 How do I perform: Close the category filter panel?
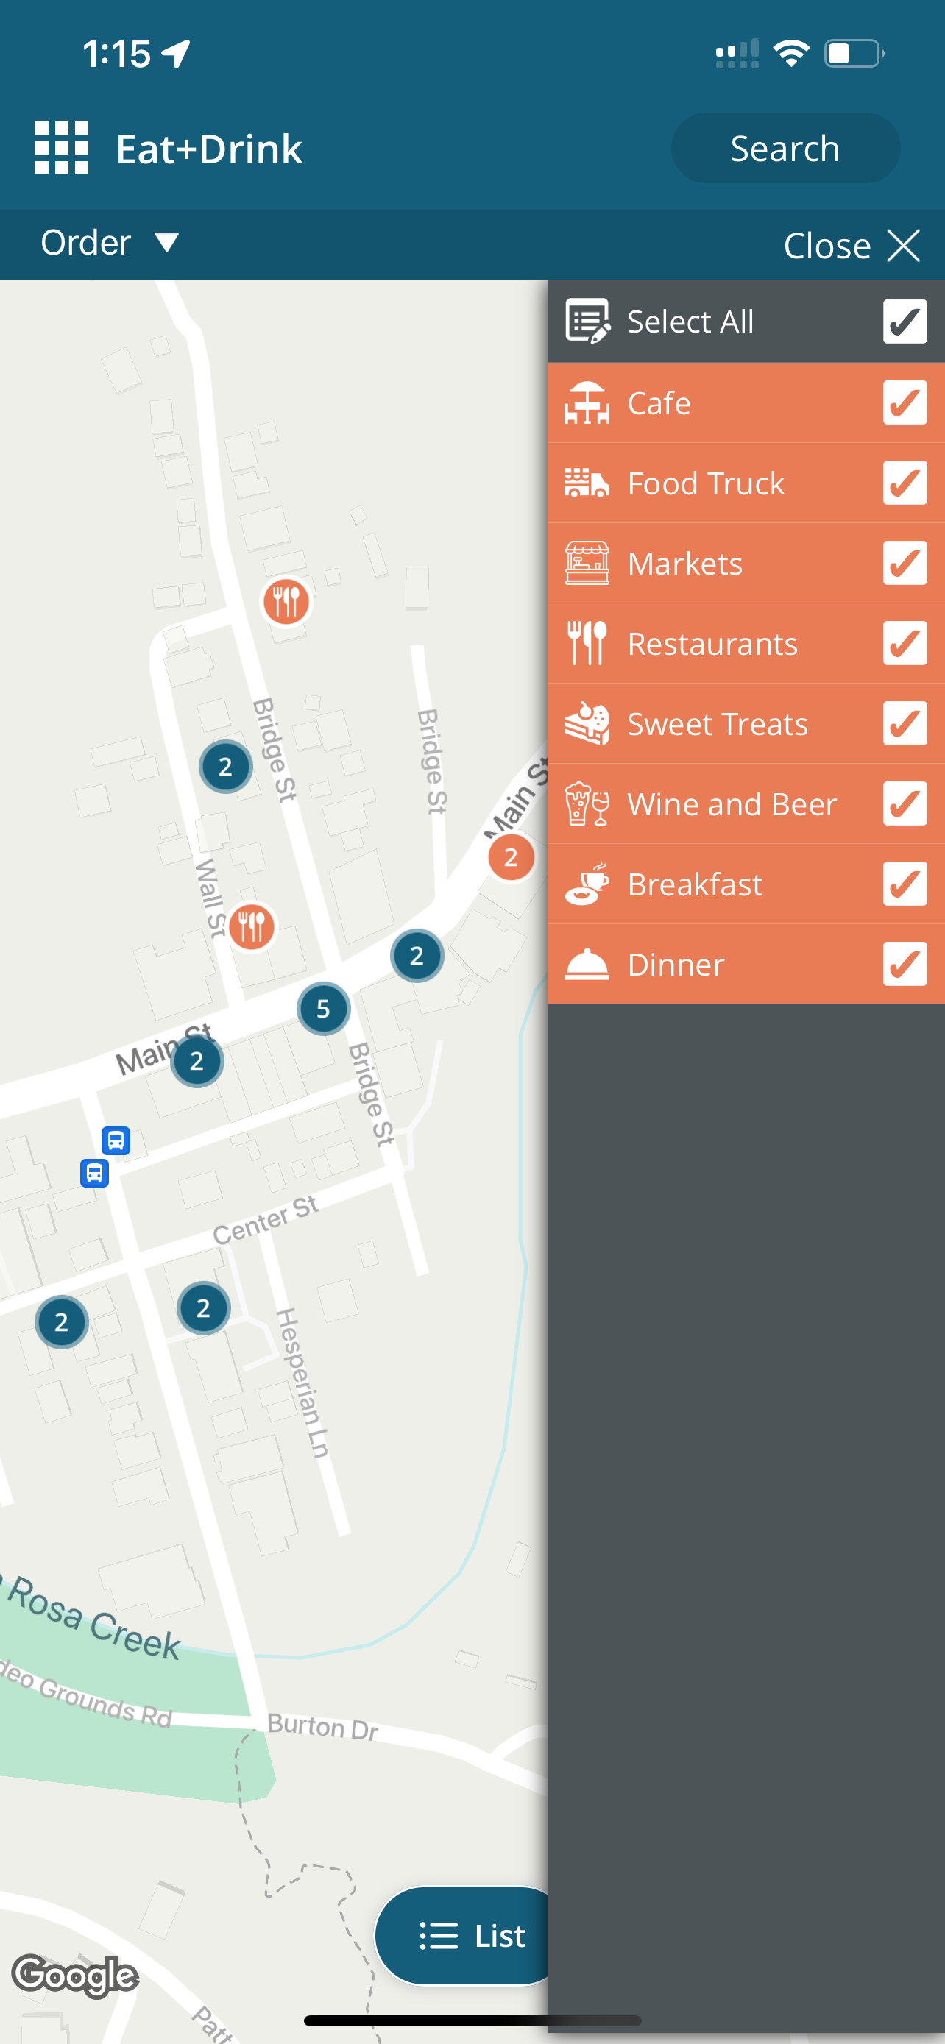pos(852,246)
